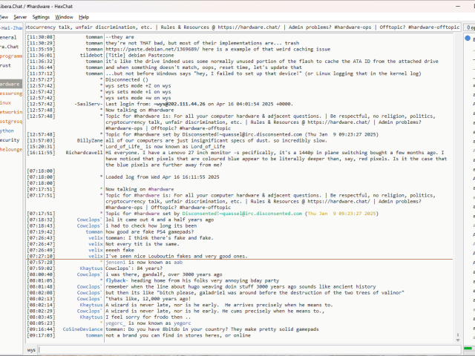Open the #security channel
The image size is (475, 356).
[x=10, y=139]
